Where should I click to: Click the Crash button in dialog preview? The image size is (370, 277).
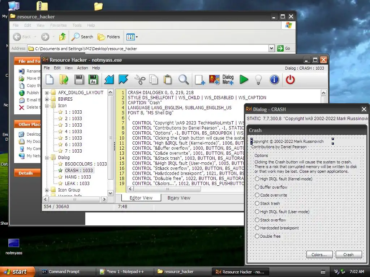(x=348, y=255)
